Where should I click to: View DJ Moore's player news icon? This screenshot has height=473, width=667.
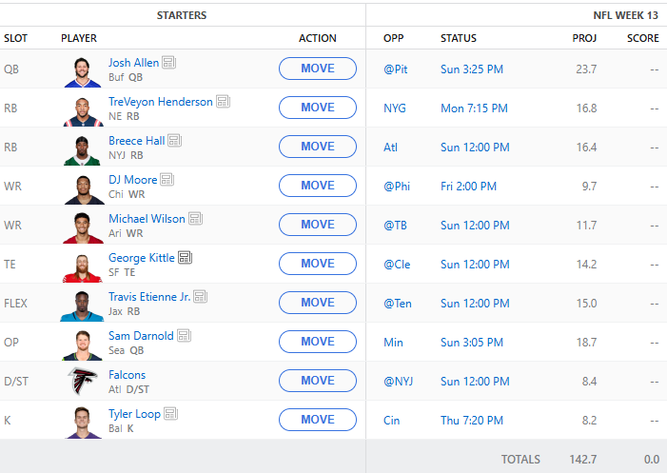pyautogui.click(x=167, y=180)
